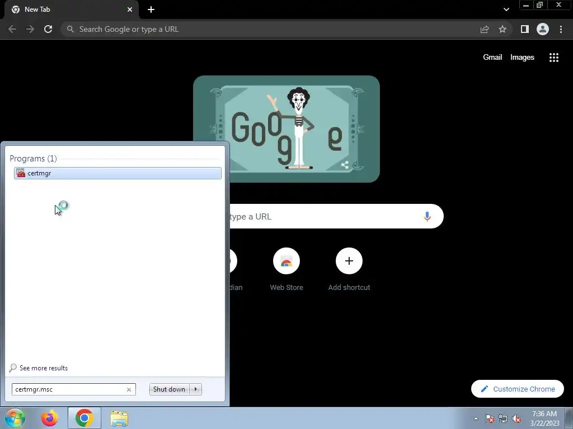Image resolution: width=573 pixels, height=429 pixels.
Task: Share this page icon in omnibox
Action: (x=485, y=29)
